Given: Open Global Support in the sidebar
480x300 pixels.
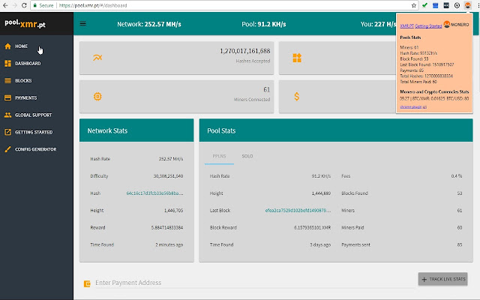Looking at the screenshot, I should tap(32, 115).
